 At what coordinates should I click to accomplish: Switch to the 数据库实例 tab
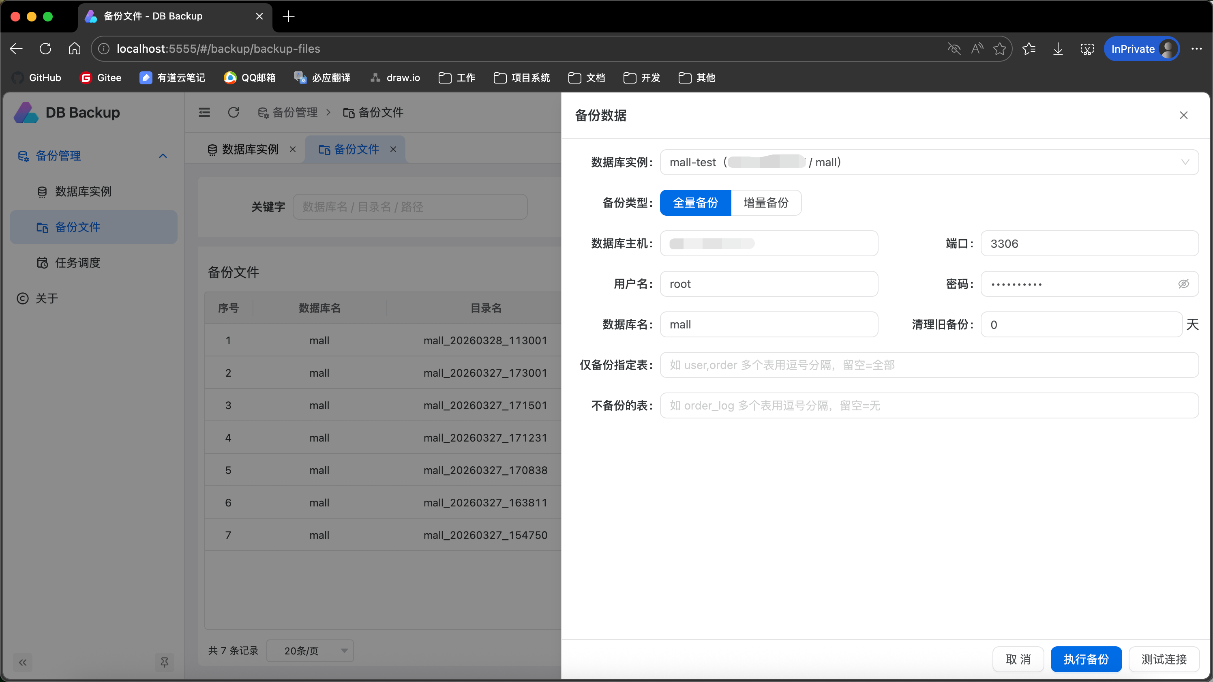coord(250,149)
